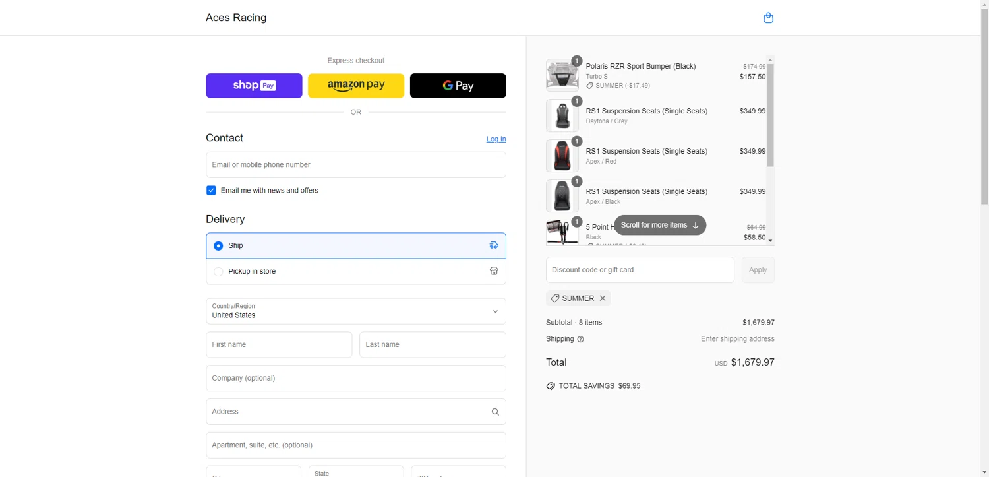Screen dimensions: 989x477
Task: Click the store icon beside Pickup in store
Action: point(494,271)
